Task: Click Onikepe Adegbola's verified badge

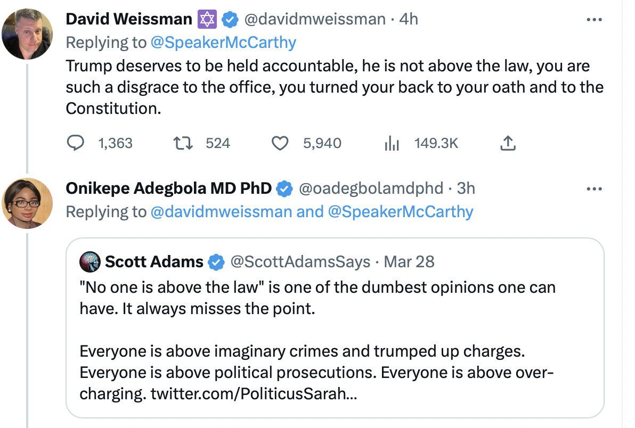Action: coord(285,188)
